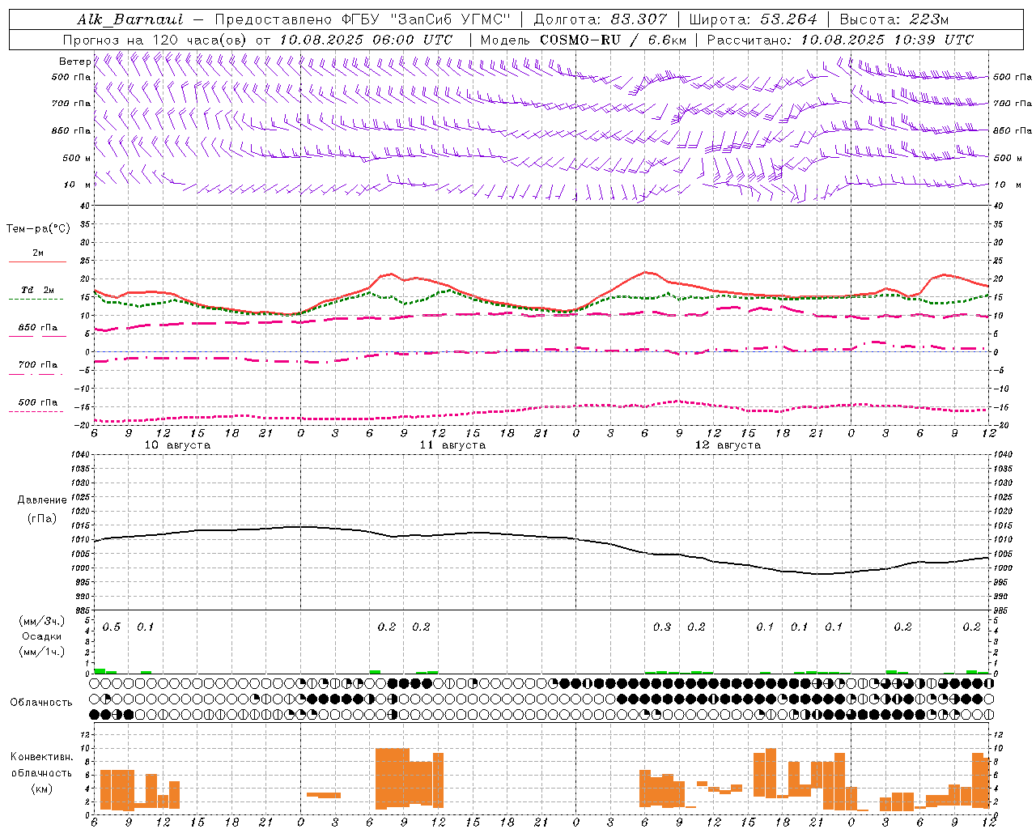Click the Осадки precipitation label

pos(42,636)
